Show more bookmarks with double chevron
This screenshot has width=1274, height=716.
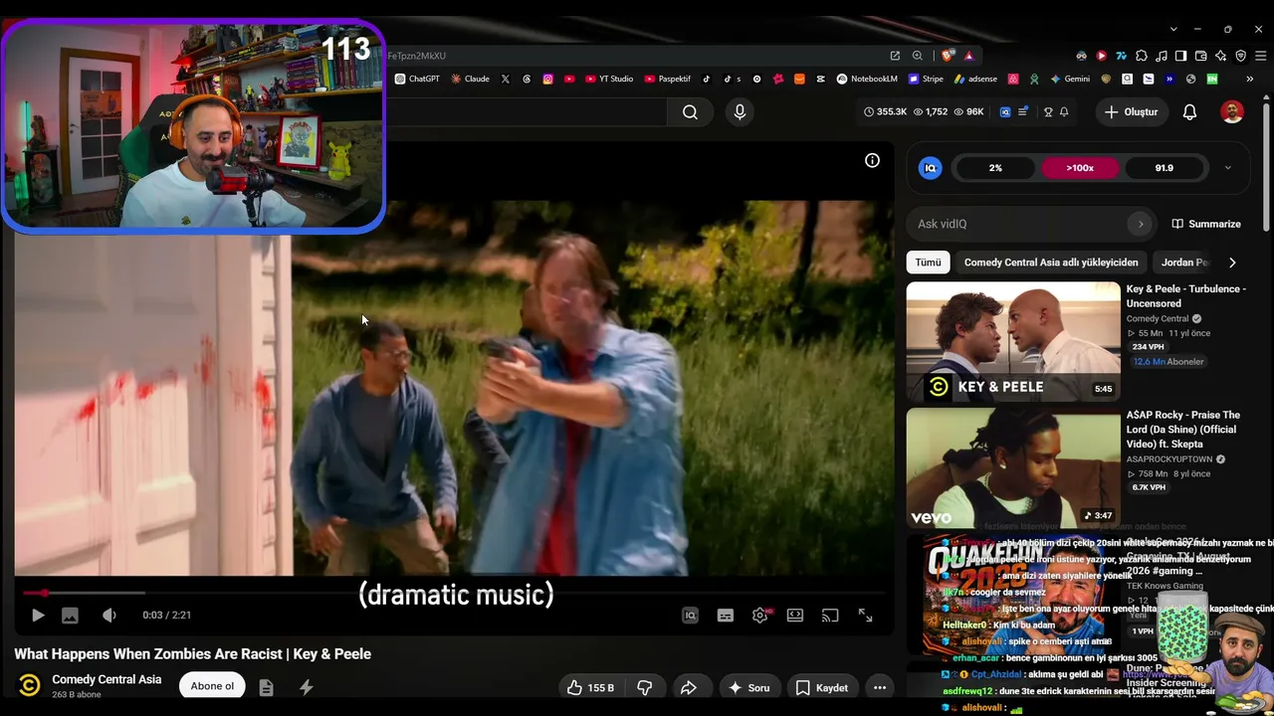click(x=1249, y=79)
